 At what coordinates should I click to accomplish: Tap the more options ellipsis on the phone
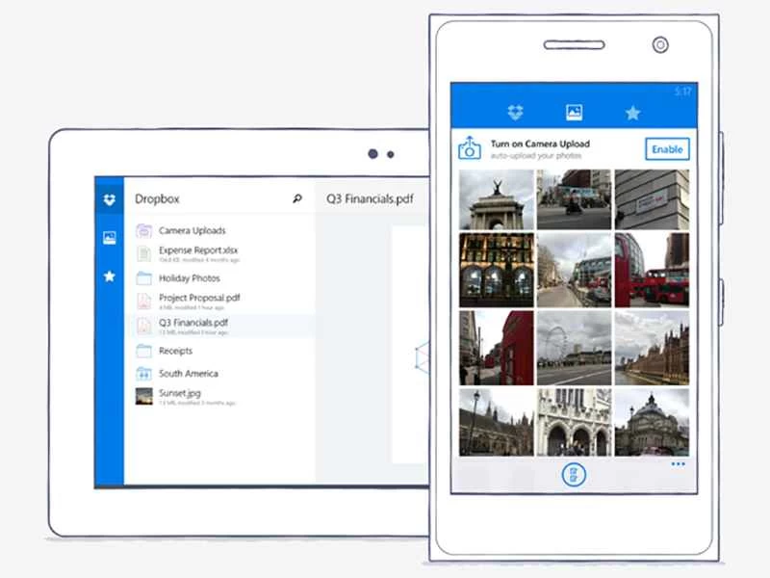click(679, 464)
